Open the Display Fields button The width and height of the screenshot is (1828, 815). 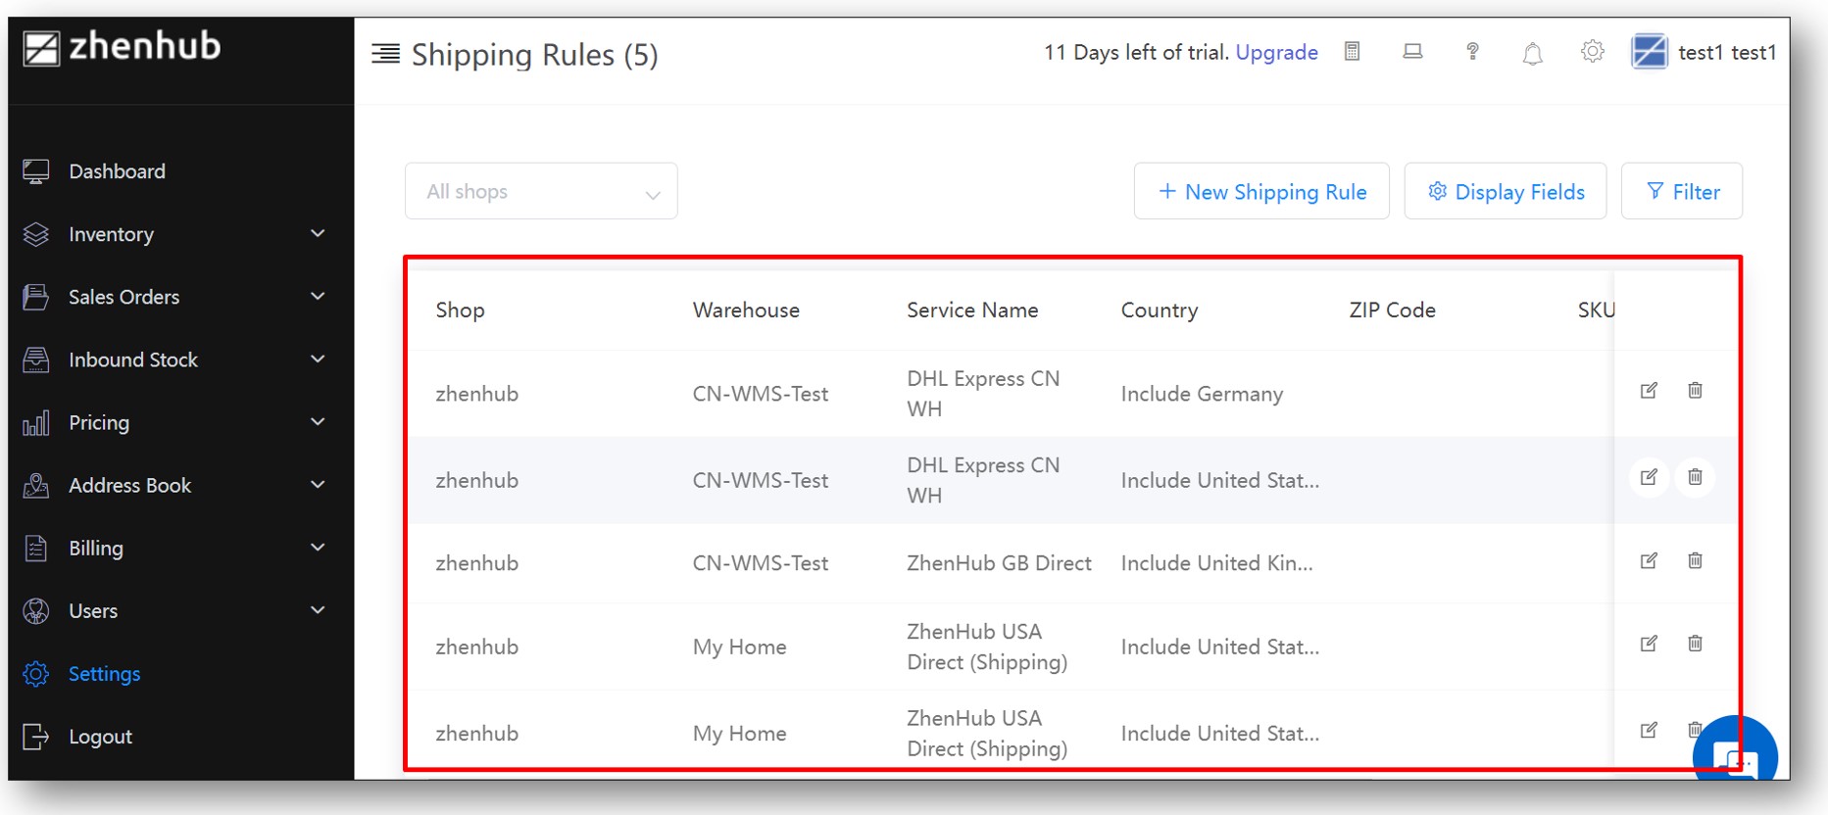click(1505, 191)
